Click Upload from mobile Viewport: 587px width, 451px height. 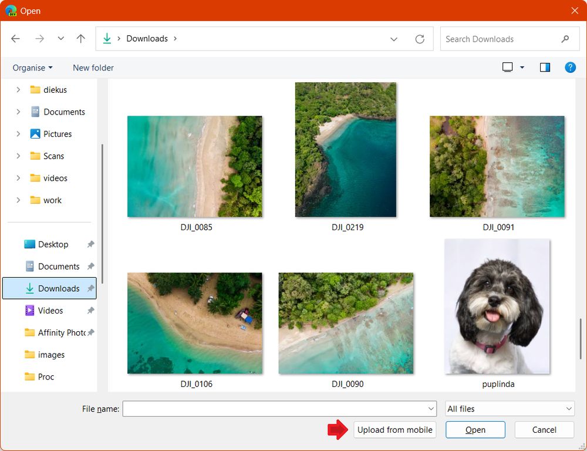coord(395,430)
